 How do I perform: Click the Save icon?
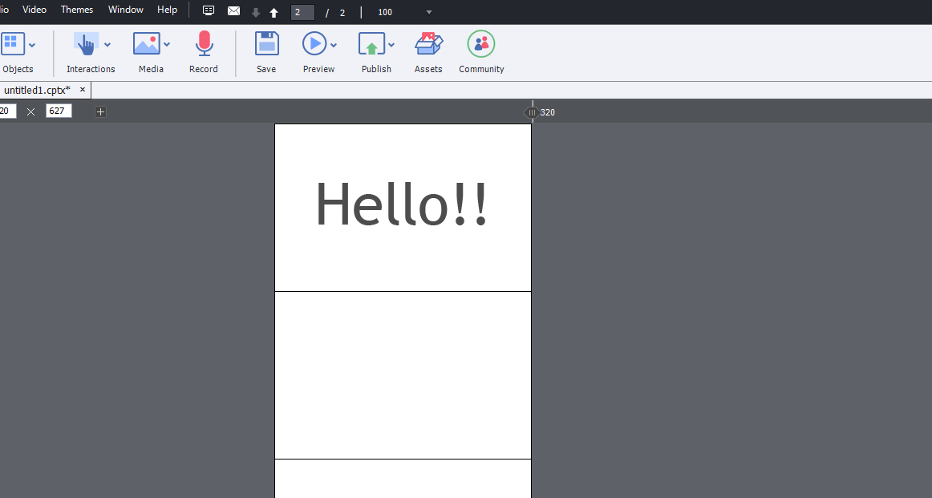pyautogui.click(x=266, y=44)
